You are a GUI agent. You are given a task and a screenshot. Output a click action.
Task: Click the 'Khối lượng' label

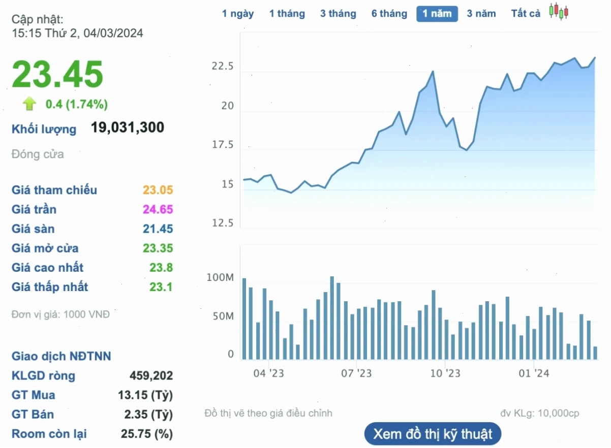(x=44, y=129)
